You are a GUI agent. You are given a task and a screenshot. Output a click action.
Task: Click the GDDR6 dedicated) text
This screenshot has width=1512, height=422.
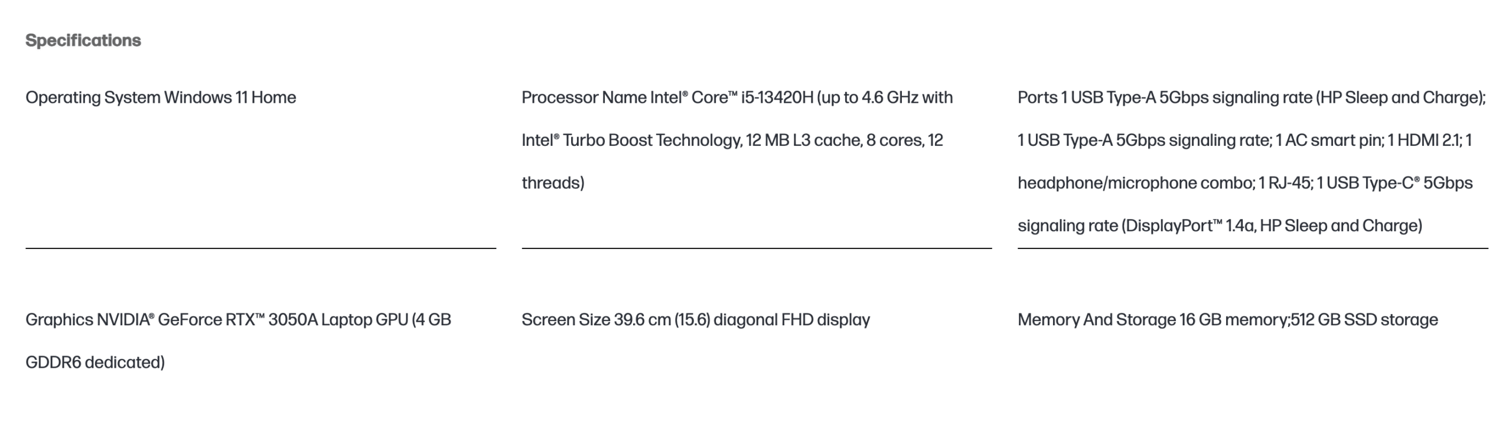pyautogui.click(x=95, y=362)
